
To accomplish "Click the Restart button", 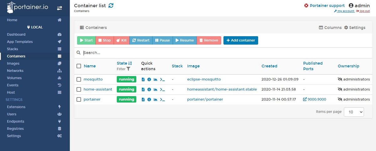I will (x=141, y=41).
